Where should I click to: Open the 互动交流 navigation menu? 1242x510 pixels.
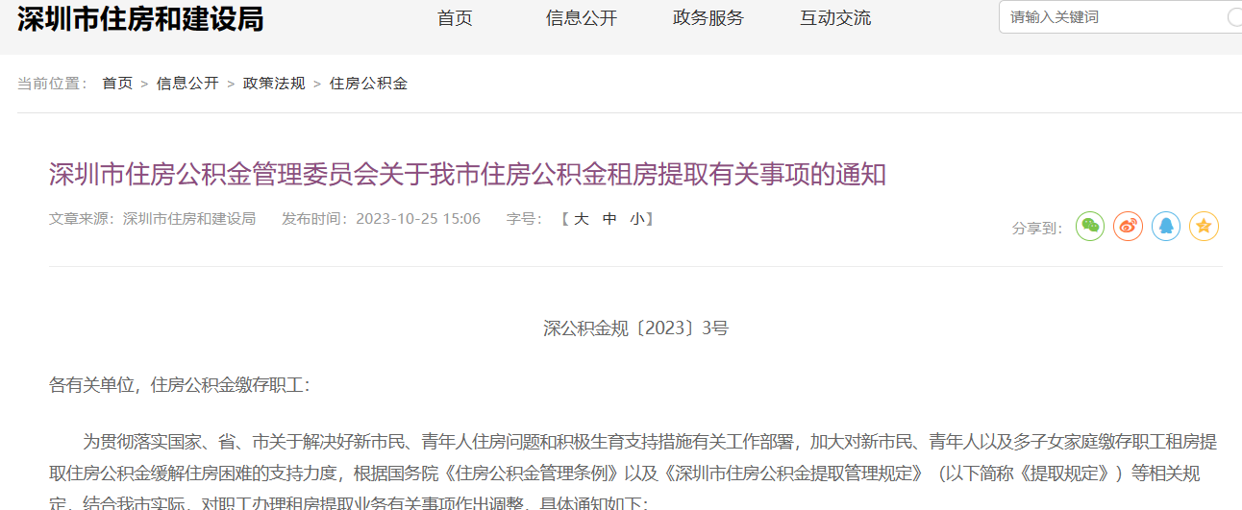[835, 18]
